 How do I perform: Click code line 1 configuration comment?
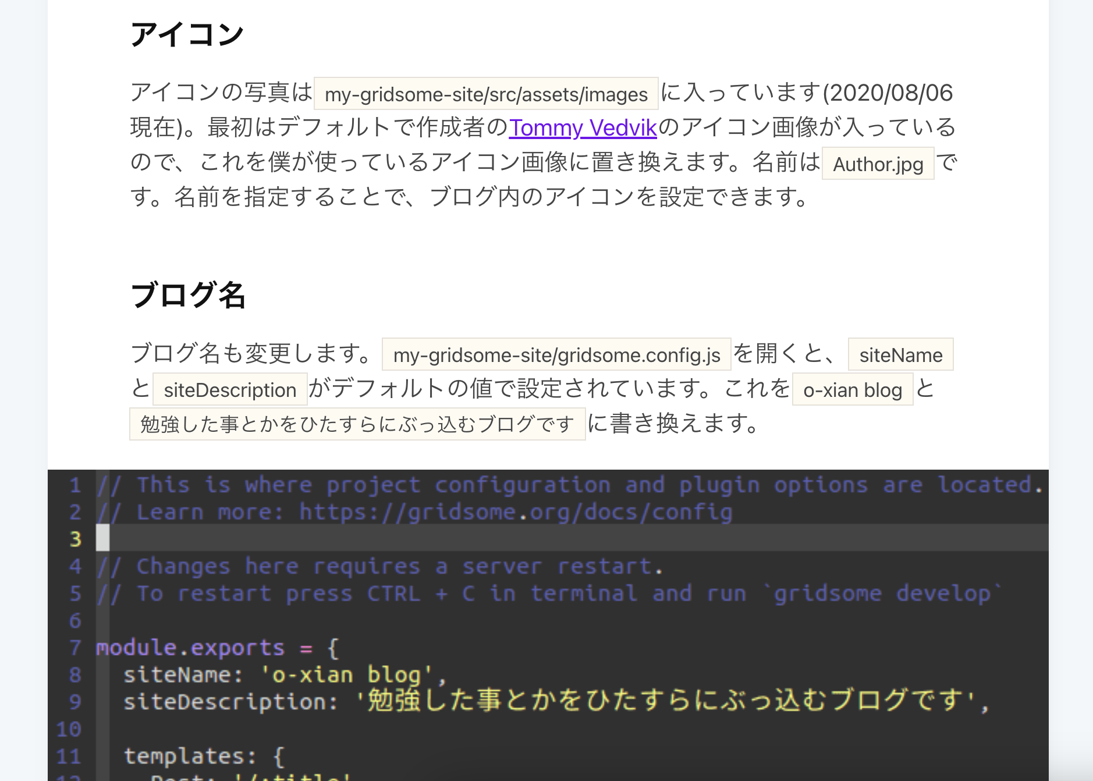tap(570, 485)
